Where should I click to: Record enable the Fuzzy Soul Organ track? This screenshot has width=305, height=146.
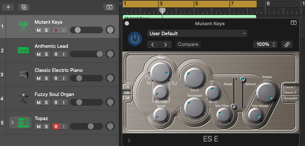point(56,102)
